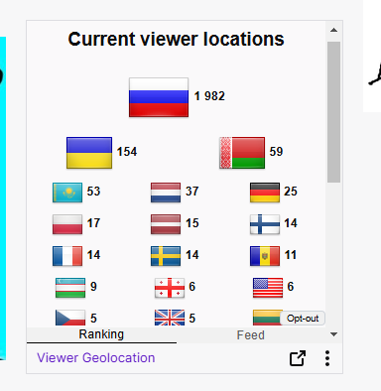This screenshot has width=381, height=391.
Task: Select the Georgia flag with 6 viewers
Action: click(x=170, y=288)
